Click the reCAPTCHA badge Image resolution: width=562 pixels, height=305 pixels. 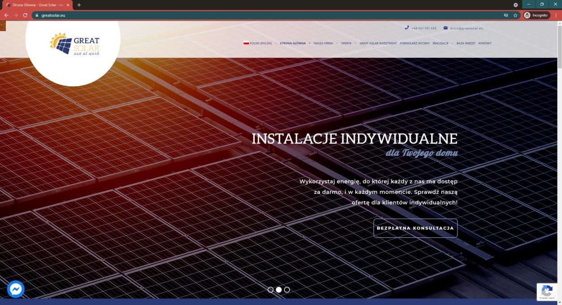pyautogui.click(x=547, y=292)
